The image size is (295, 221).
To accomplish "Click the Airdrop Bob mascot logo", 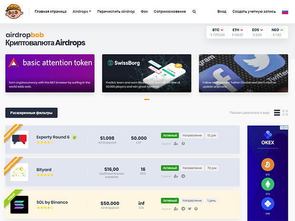I will (14, 11).
